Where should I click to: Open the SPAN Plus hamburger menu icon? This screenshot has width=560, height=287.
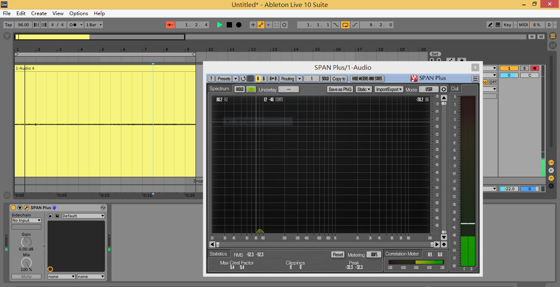475,79
